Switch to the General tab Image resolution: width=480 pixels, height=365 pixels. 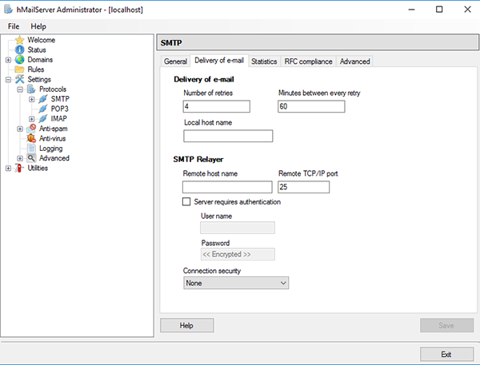coord(175,61)
